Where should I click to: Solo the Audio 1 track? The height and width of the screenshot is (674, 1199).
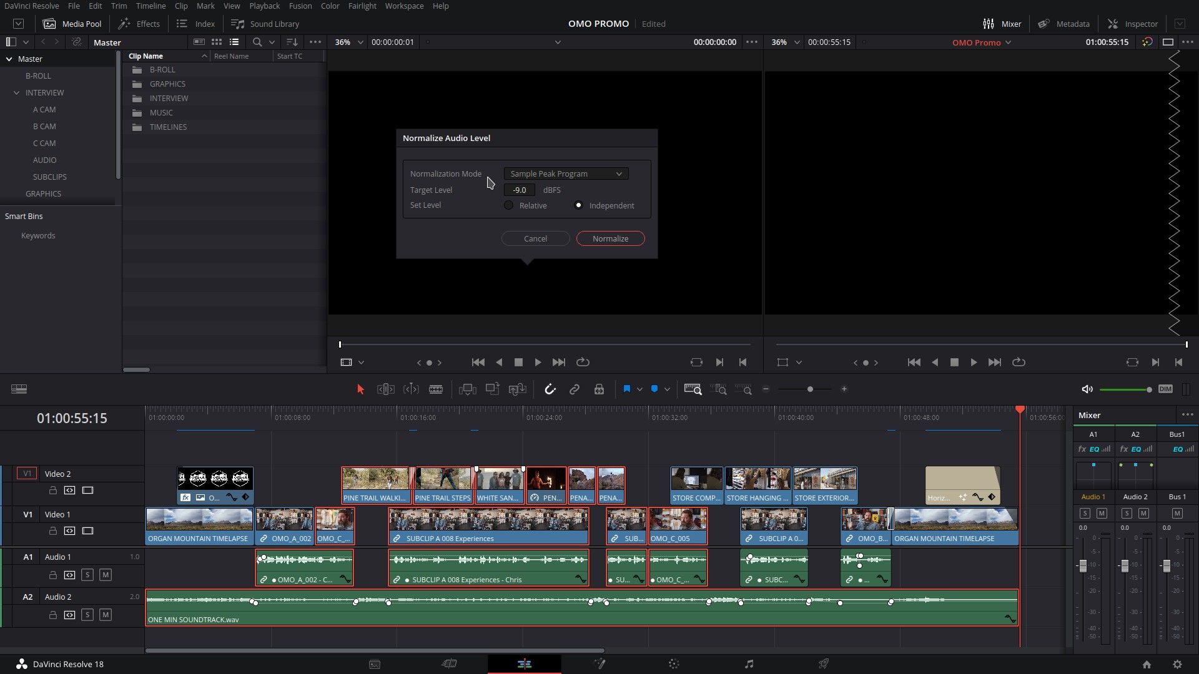point(87,575)
